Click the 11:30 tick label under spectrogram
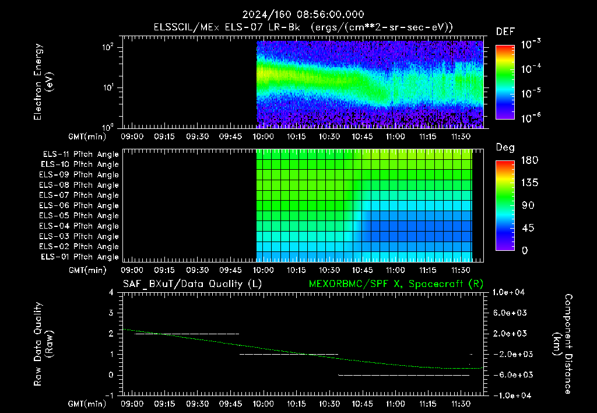 click(461, 136)
